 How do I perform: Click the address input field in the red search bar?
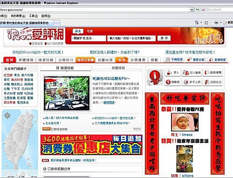tap(131, 38)
